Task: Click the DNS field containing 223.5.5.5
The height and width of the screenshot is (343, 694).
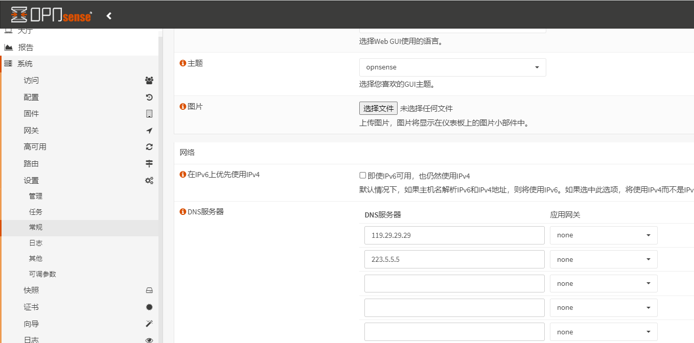Action: (454, 259)
